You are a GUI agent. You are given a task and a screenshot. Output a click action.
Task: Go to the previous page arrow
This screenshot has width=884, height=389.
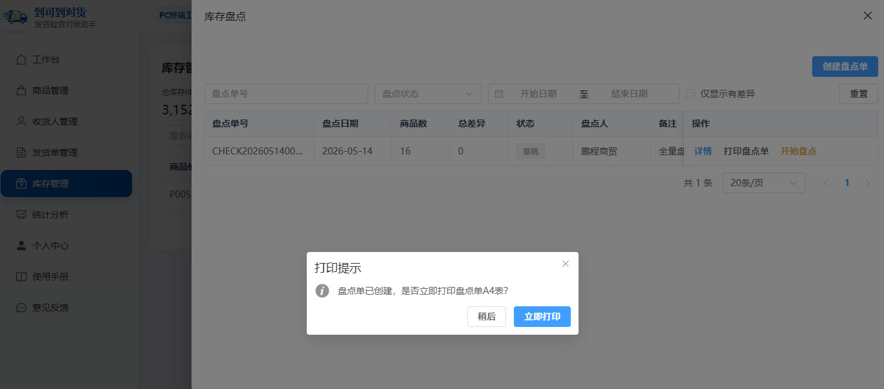point(826,183)
